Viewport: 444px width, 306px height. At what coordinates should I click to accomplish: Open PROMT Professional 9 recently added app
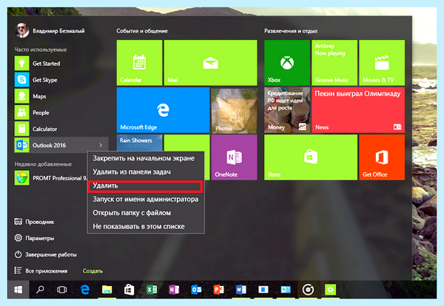point(50,178)
